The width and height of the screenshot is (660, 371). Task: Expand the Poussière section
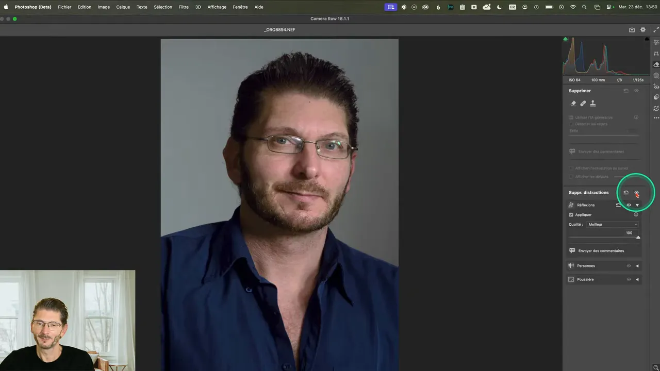tap(637, 279)
